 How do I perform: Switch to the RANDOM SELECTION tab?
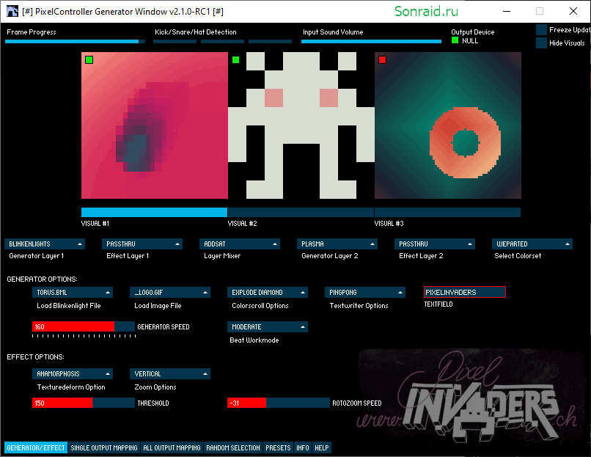[233, 447]
